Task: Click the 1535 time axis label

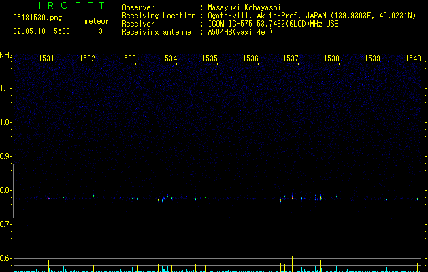Action: (x=210, y=58)
